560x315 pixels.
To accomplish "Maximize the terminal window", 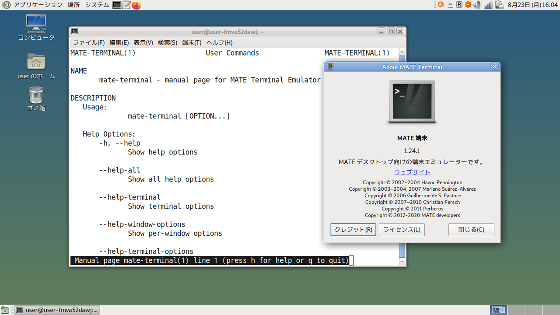I will (x=391, y=31).
